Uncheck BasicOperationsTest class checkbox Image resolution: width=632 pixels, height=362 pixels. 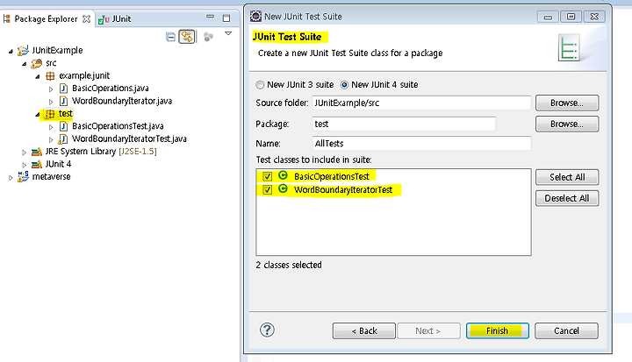(267, 176)
